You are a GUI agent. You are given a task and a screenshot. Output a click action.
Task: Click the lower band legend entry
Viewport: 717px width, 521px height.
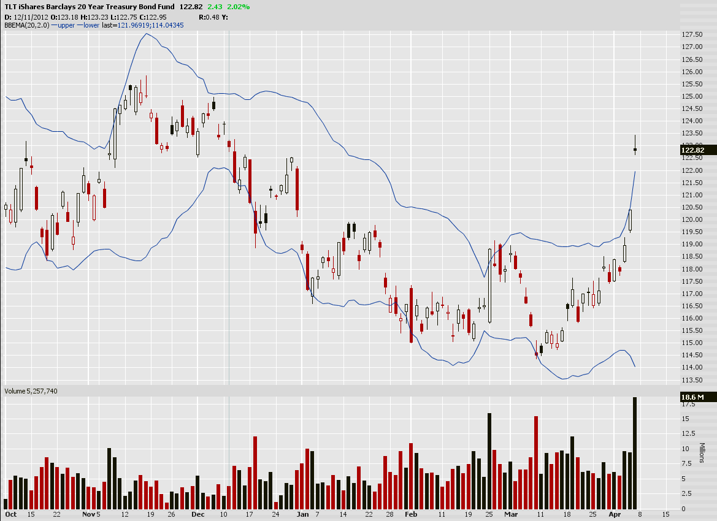click(x=88, y=25)
